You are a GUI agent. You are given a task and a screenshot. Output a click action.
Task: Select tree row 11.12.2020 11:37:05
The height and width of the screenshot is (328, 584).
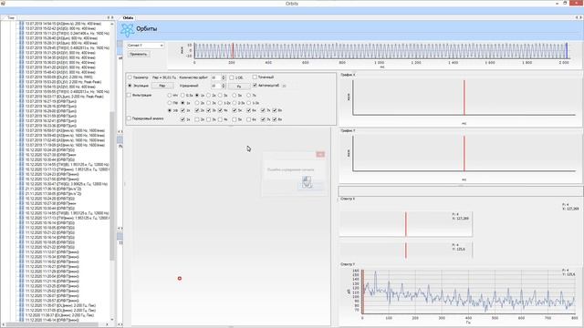tap(60, 310)
